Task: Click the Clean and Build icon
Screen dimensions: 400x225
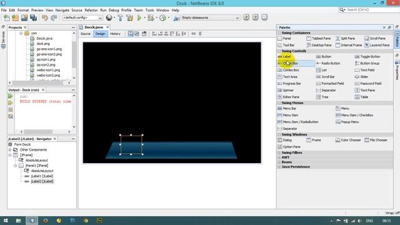Action: [x=129, y=17]
